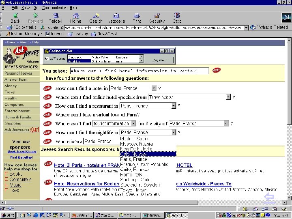Click the About link in top navigation
Viewport: 292px width, 219px height.
coord(24,42)
